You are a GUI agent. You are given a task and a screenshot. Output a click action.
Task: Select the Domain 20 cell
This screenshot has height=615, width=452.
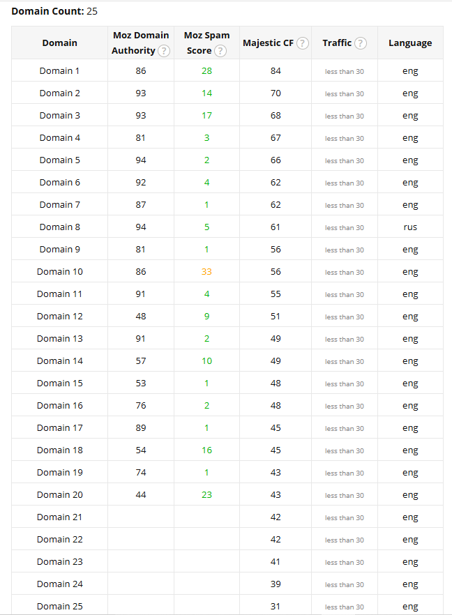[60, 495]
